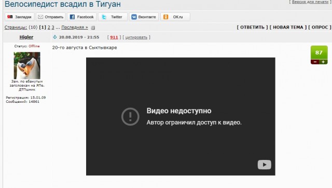332x188 pixels.
Task: Click the post timestamp 20.08.2019 - 21:55
Action: [x=79, y=37]
